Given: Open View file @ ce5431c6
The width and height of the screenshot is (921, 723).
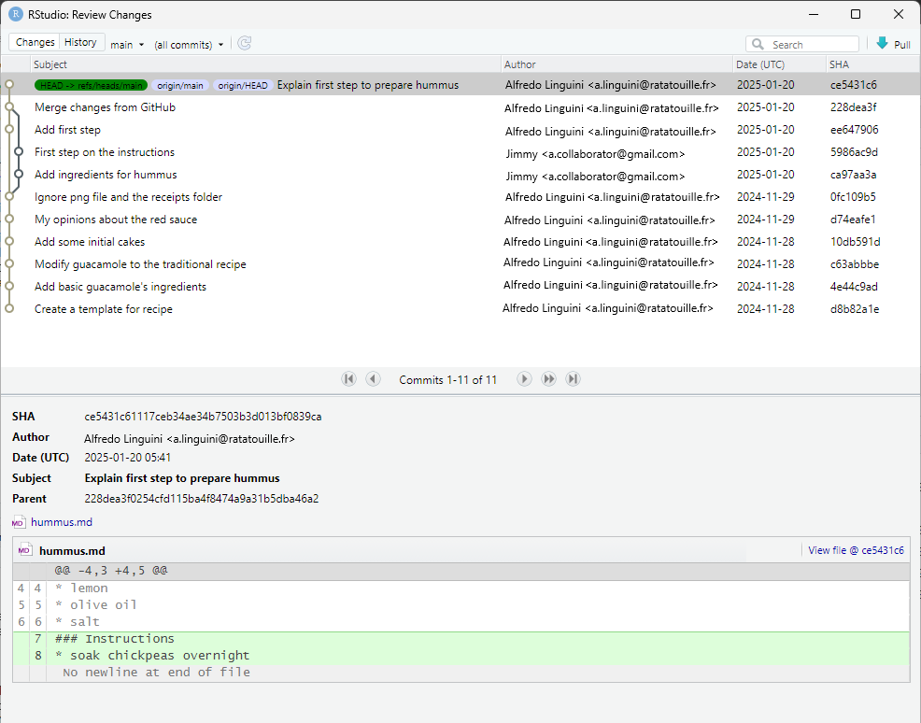Looking at the screenshot, I should [x=856, y=549].
